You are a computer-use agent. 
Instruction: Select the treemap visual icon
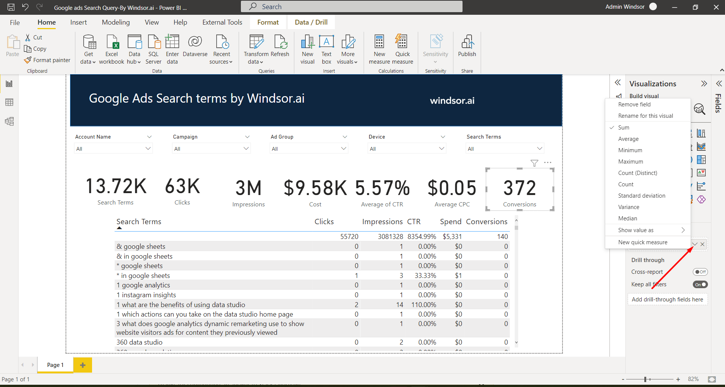702,160
